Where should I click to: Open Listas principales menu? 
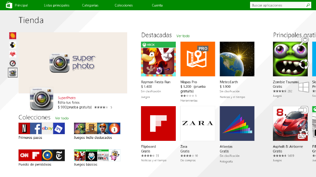[56, 6]
